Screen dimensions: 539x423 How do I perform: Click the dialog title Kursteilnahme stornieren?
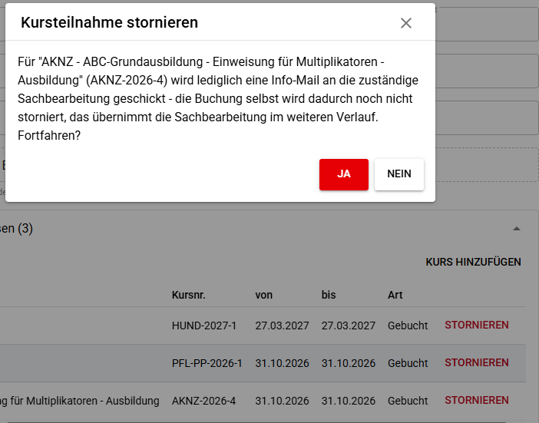109,23
